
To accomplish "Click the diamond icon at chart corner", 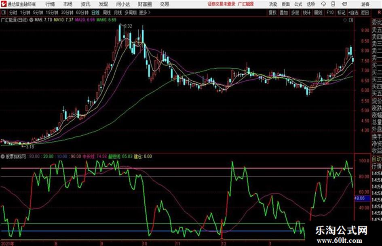I will tap(345, 20).
